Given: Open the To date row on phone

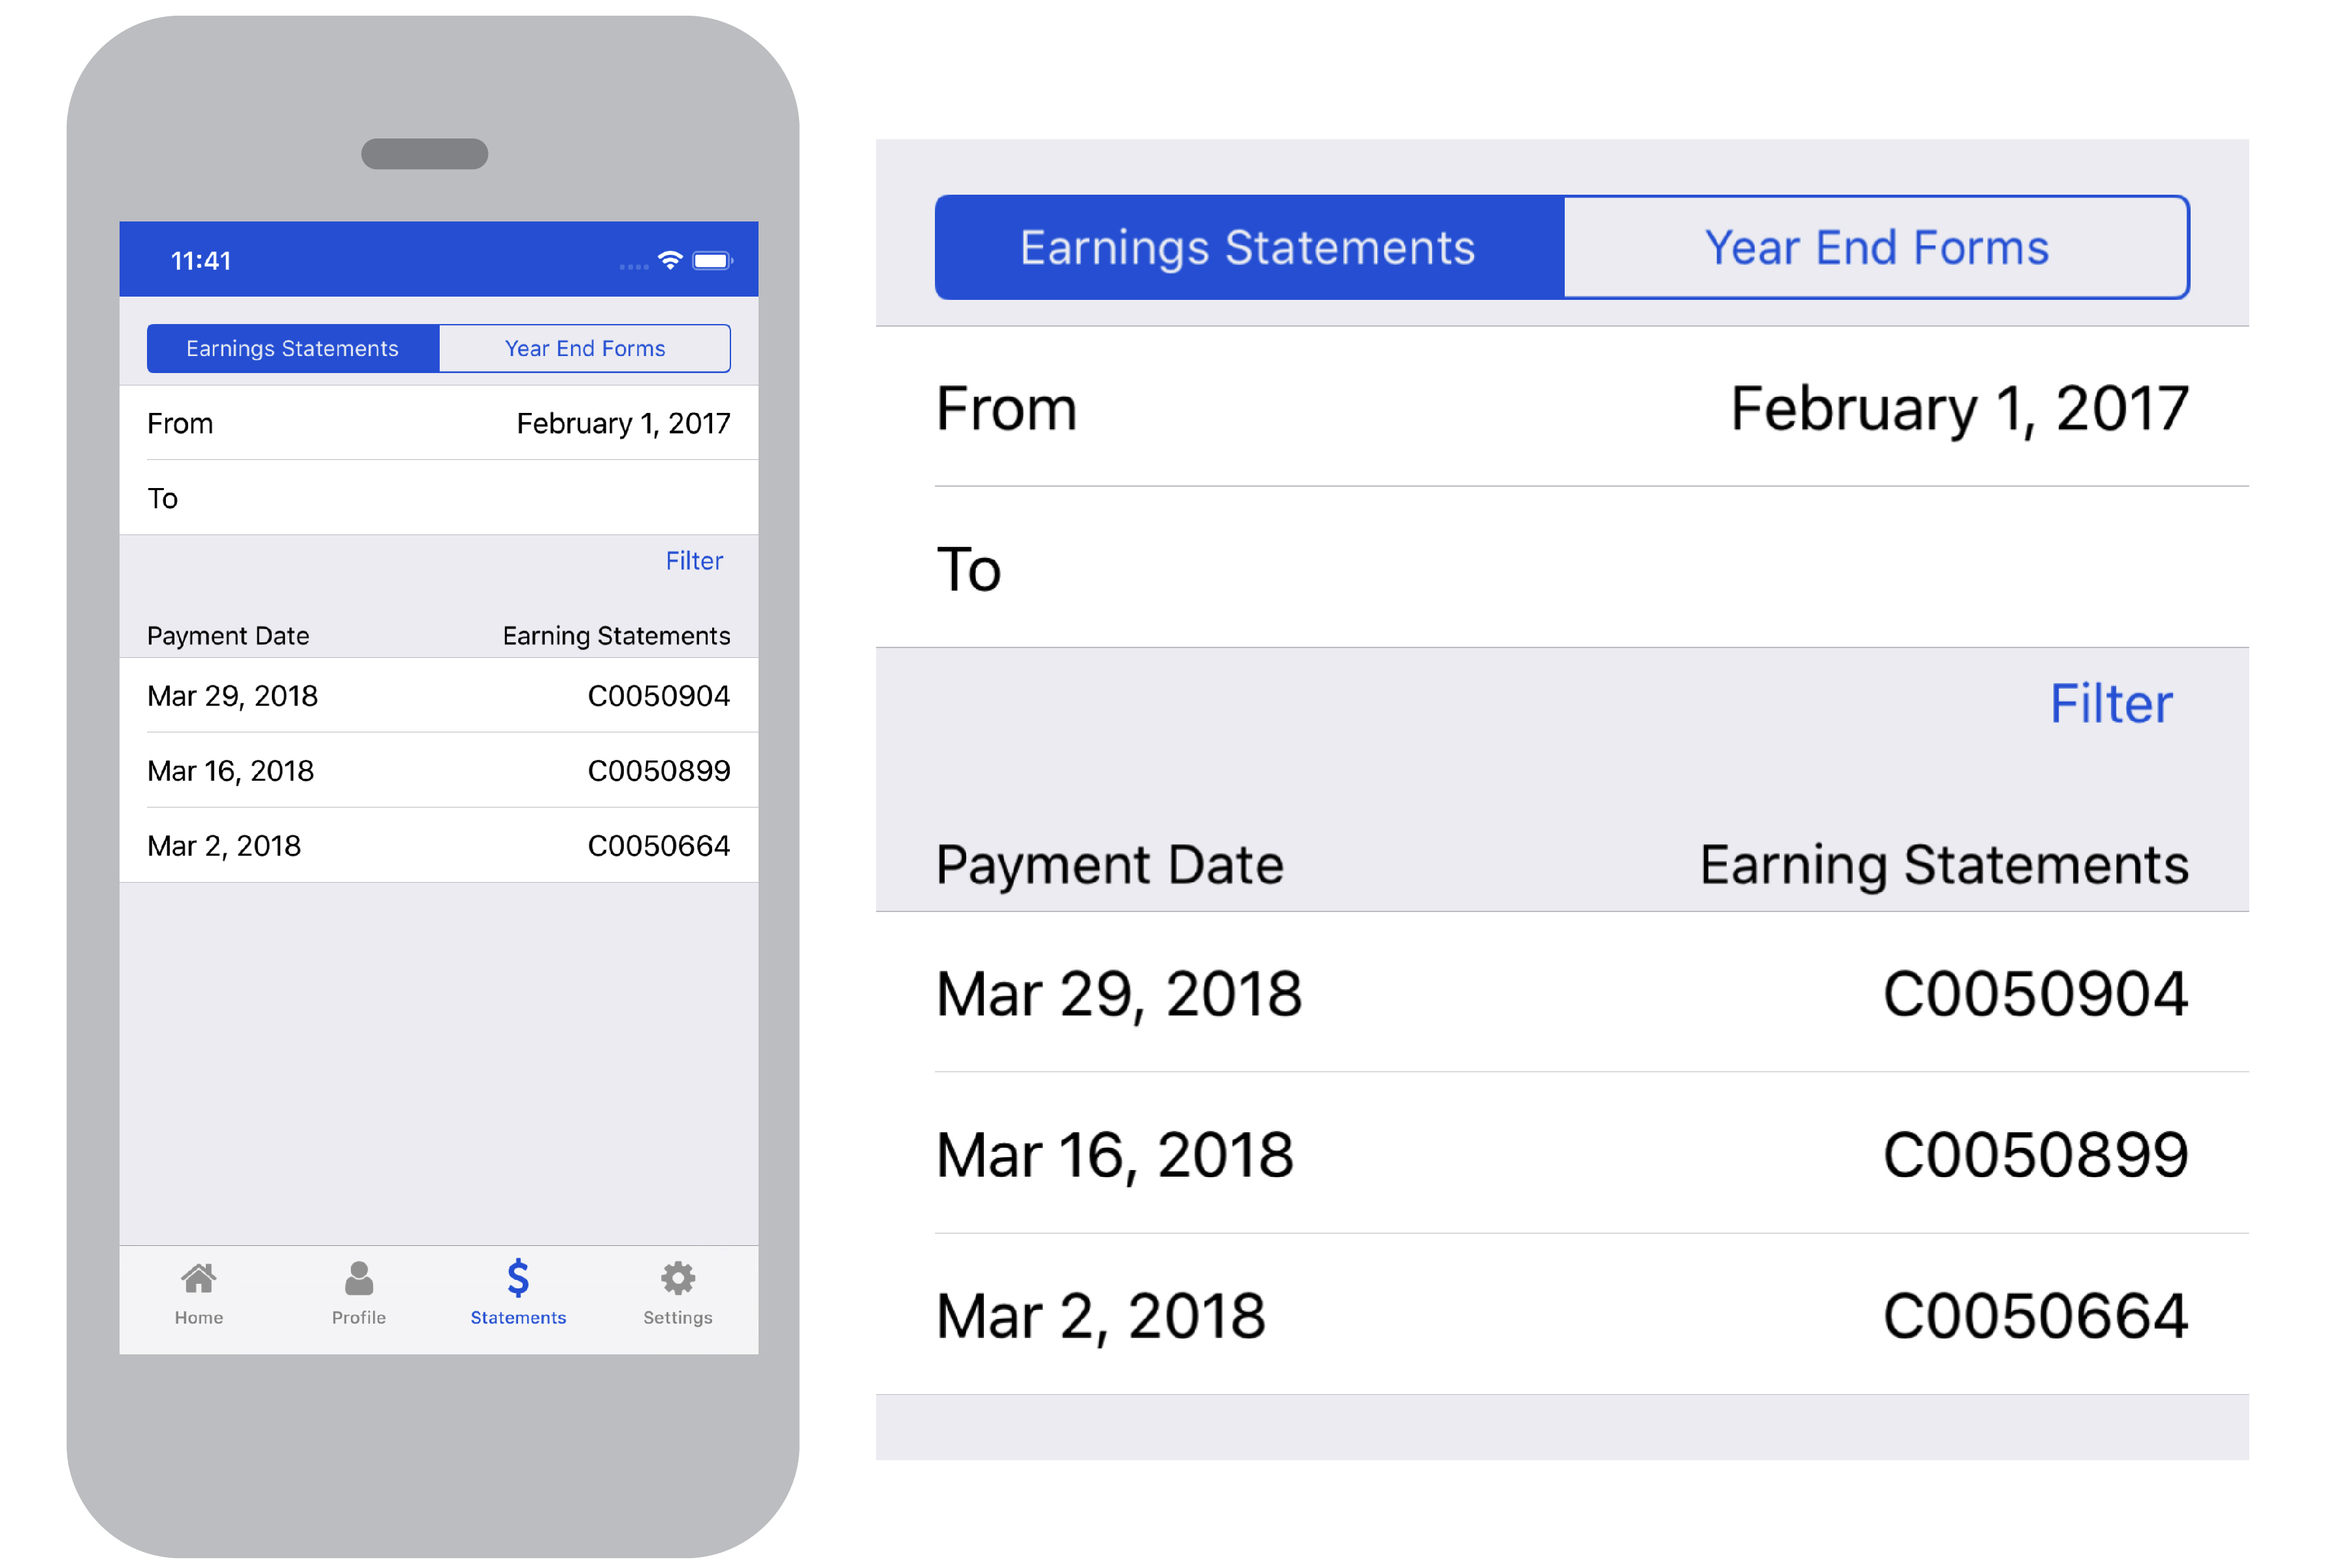Looking at the screenshot, I should [439, 498].
